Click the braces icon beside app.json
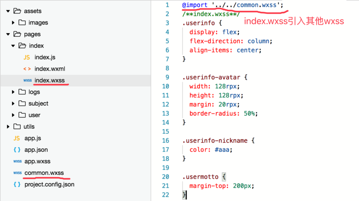The width and height of the screenshot is (359, 201). pos(17,150)
